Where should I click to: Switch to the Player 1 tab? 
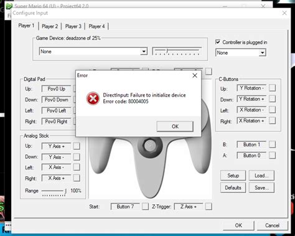(x=26, y=26)
